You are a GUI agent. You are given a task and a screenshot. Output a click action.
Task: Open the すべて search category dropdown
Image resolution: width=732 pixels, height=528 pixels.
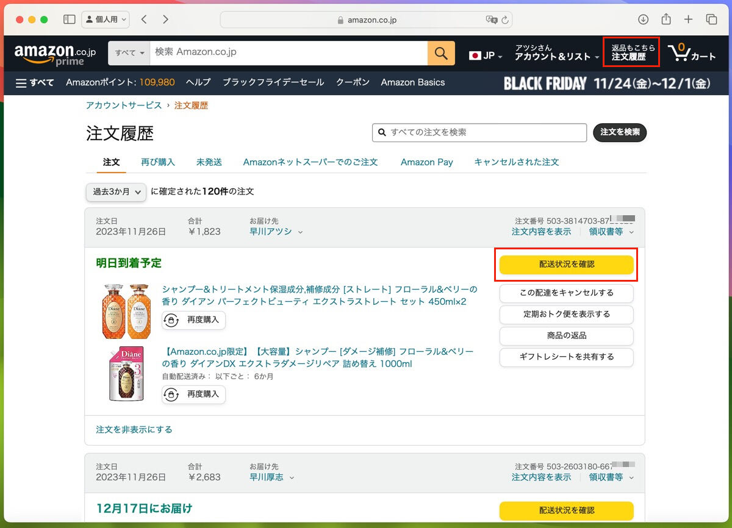[x=130, y=53]
